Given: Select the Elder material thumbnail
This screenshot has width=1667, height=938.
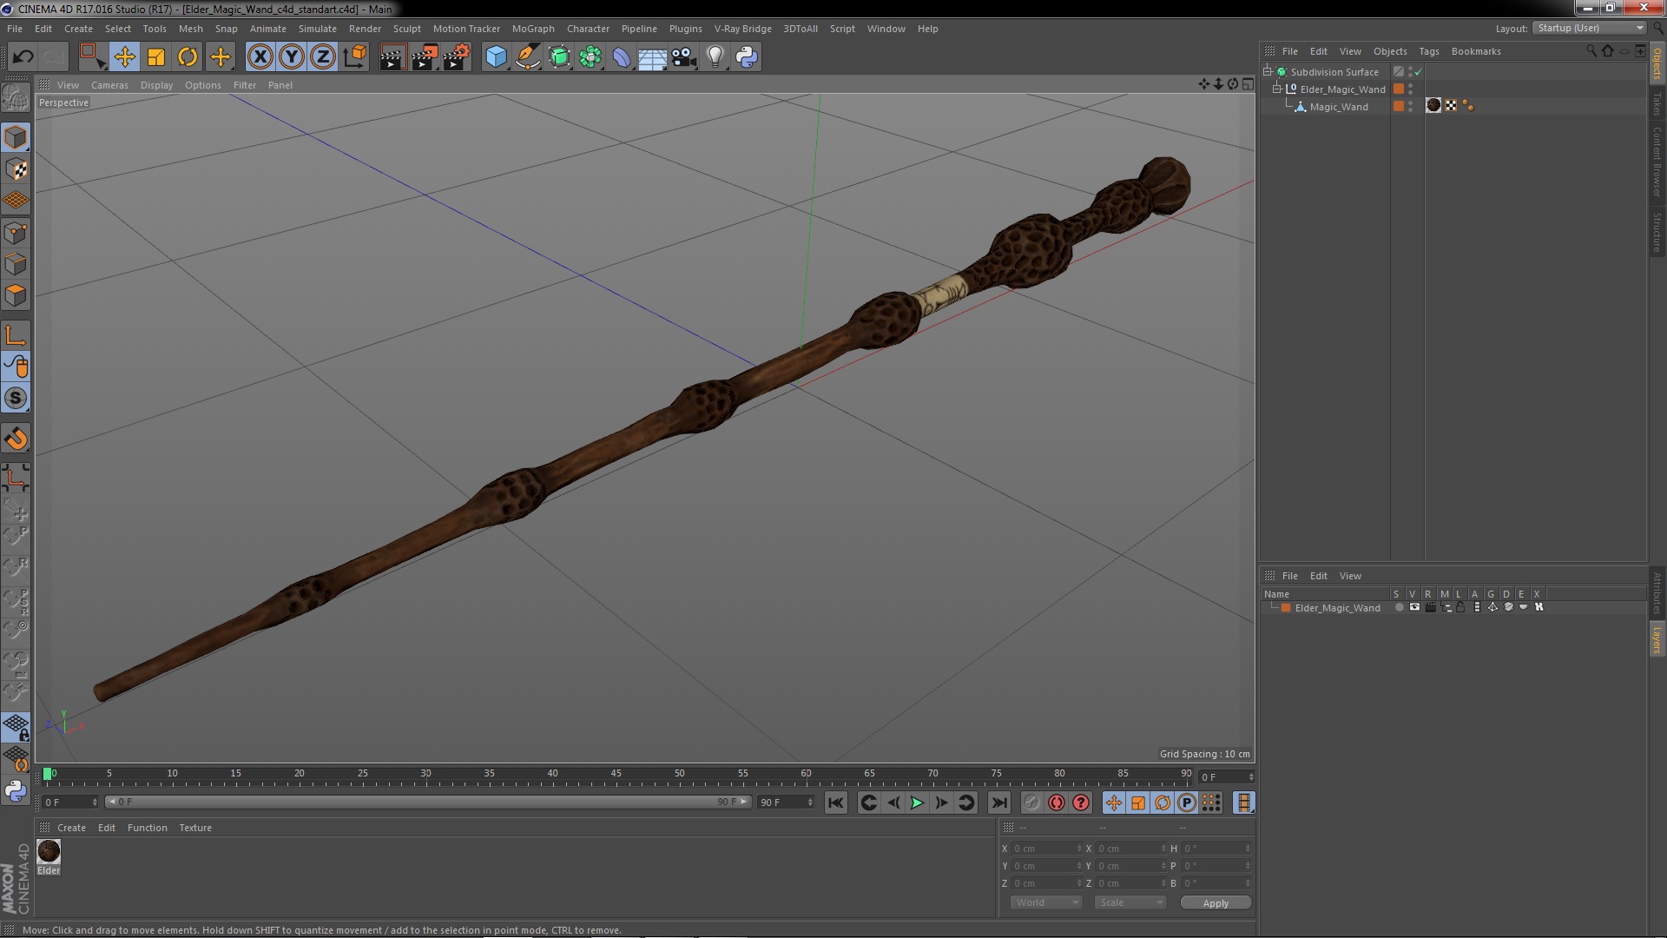Looking at the screenshot, I should coord(49,851).
